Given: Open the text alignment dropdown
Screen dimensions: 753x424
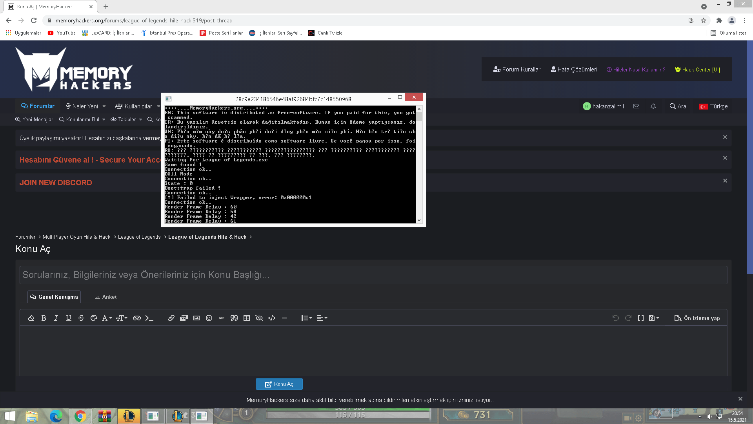Looking at the screenshot, I should point(322,318).
